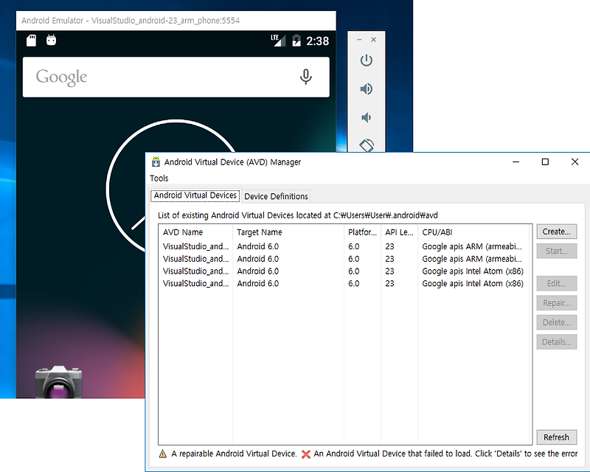This screenshot has height=472, width=590.
Task: Rotate the emulator screen icon
Action: click(367, 145)
